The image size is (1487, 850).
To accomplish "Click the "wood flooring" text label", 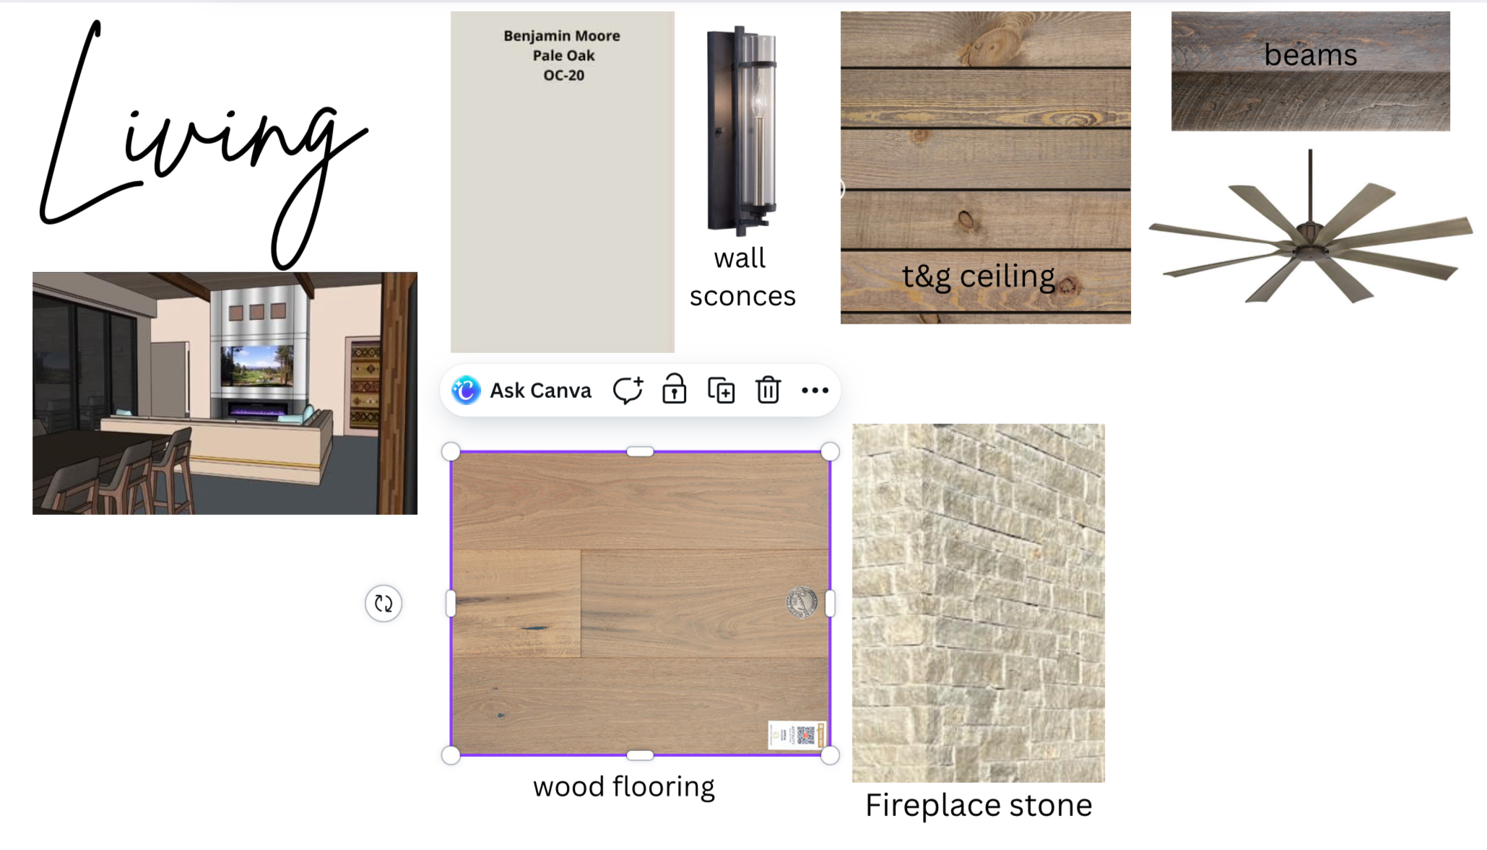I will click(x=624, y=786).
